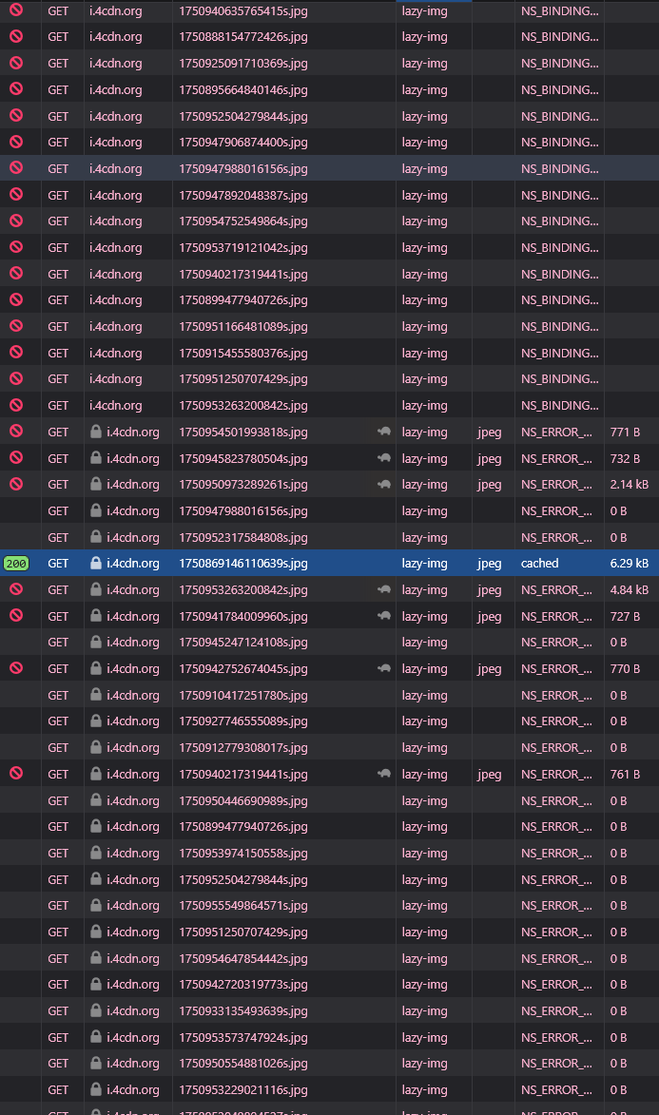Click turtle icon in the 4.84 kB row
Viewport: 659px width, 1115px height.
[384, 589]
